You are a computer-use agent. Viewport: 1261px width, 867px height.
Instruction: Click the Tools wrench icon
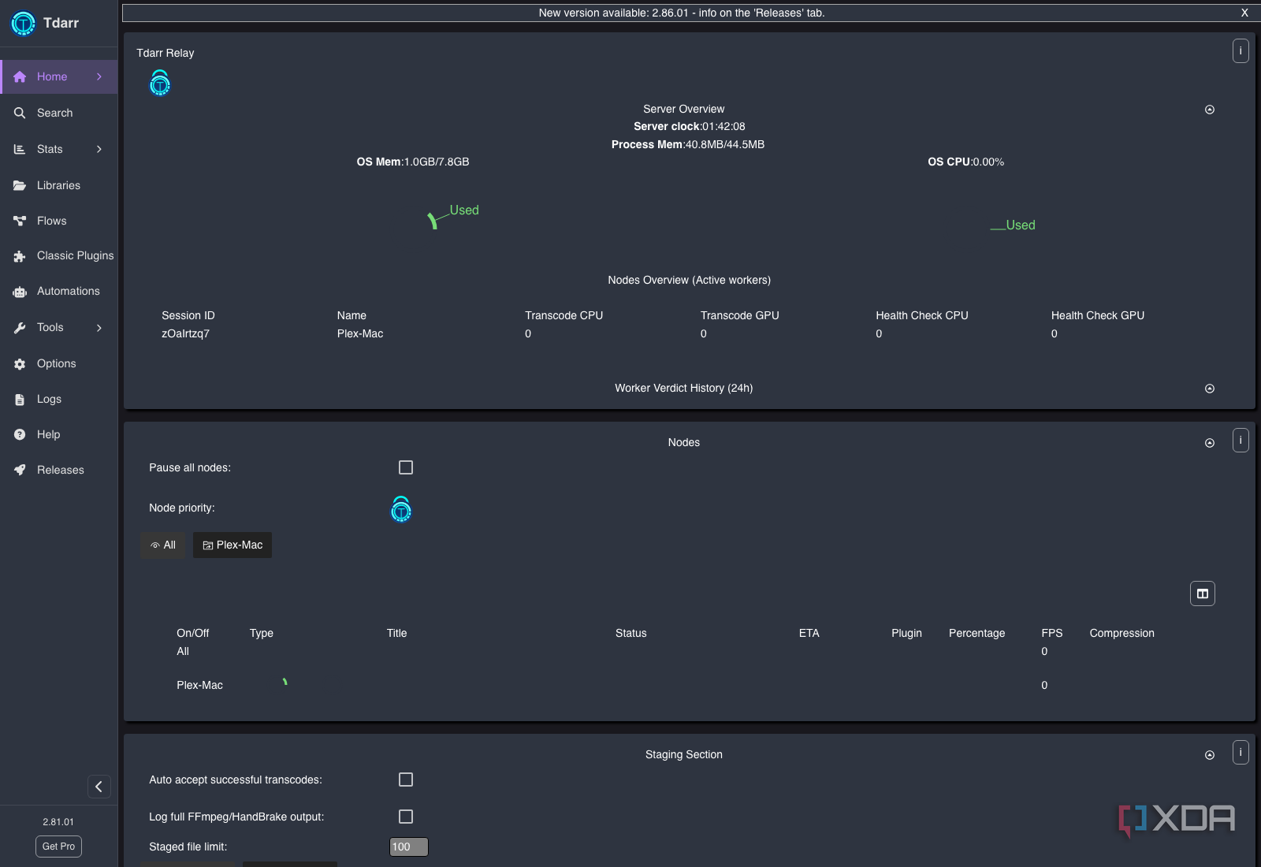(20, 328)
